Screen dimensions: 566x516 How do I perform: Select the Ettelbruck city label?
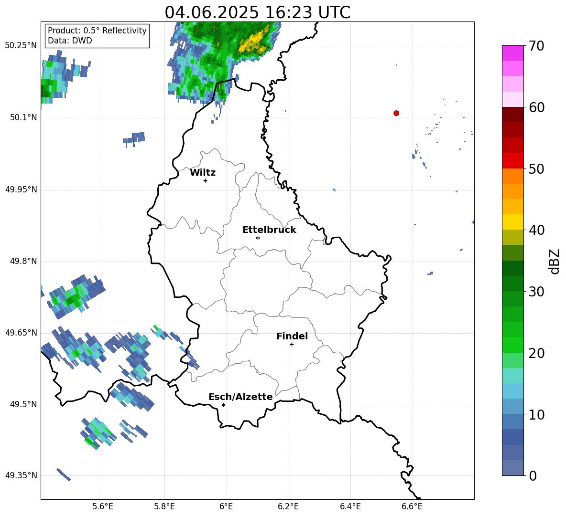coord(269,230)
